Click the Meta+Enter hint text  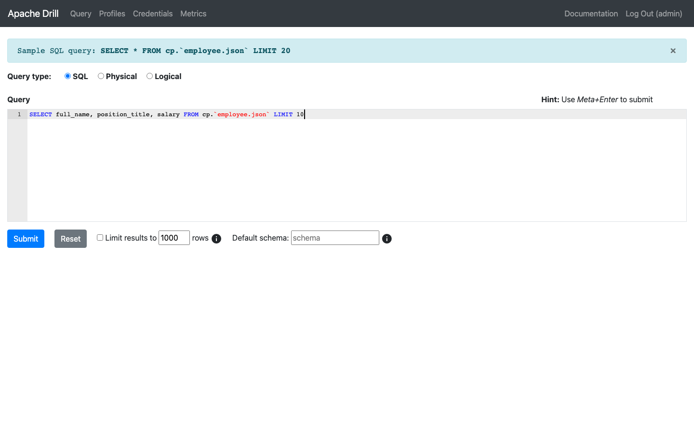[597, 99]
